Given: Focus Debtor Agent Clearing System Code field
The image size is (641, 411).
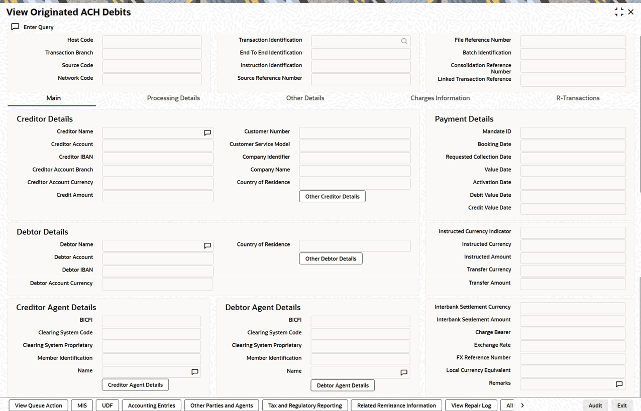Looking at the screenshot, I should pyautogui.click(x=360, y=334).
